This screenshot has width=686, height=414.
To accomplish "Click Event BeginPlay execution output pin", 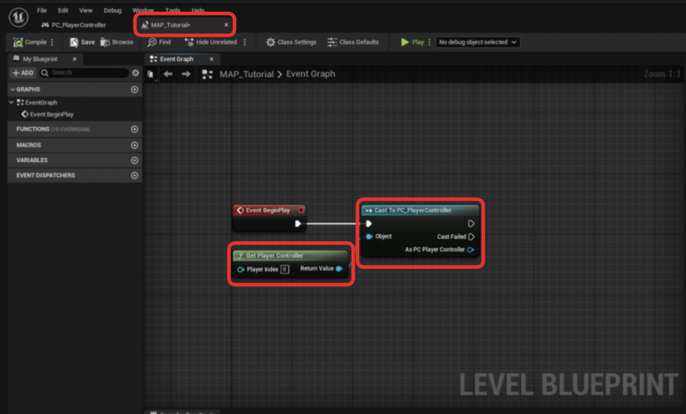I will pyautogui.click(x=298, y=223).
